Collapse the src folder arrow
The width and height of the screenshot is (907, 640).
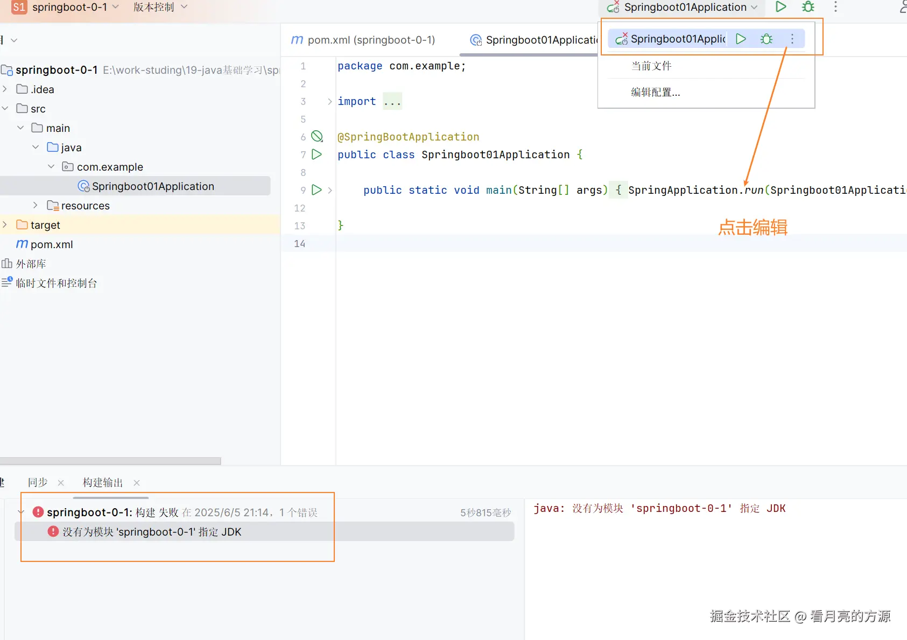(5, 108)
